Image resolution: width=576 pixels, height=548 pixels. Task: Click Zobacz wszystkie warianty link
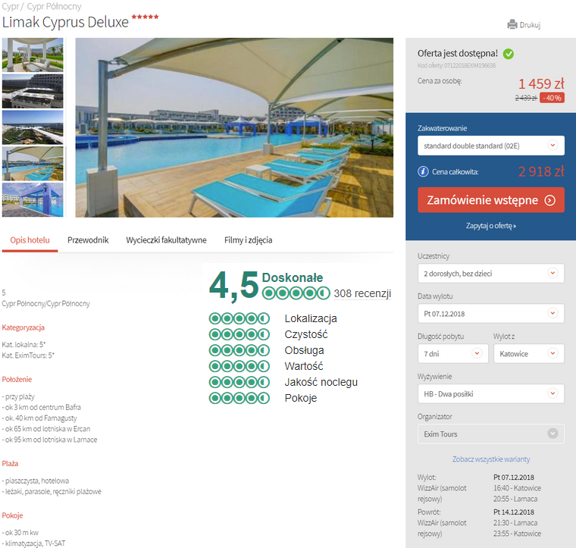point(490,459)
